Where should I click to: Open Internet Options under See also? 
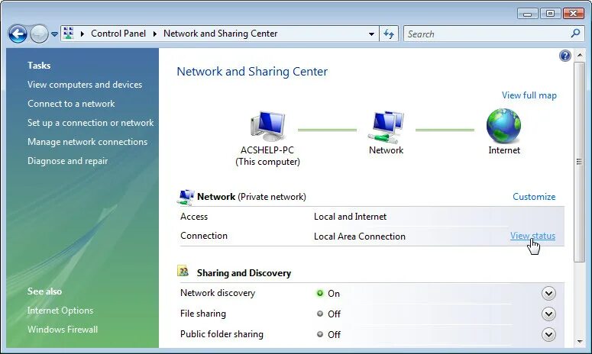pyautogui.click(x=60, y=311)
